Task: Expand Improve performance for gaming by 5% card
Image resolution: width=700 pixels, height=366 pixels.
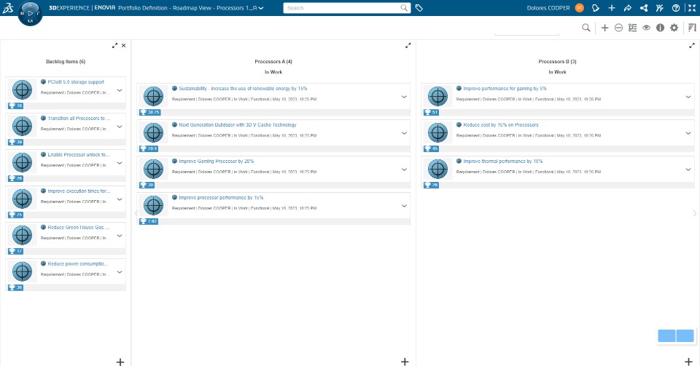Action: 688,97
